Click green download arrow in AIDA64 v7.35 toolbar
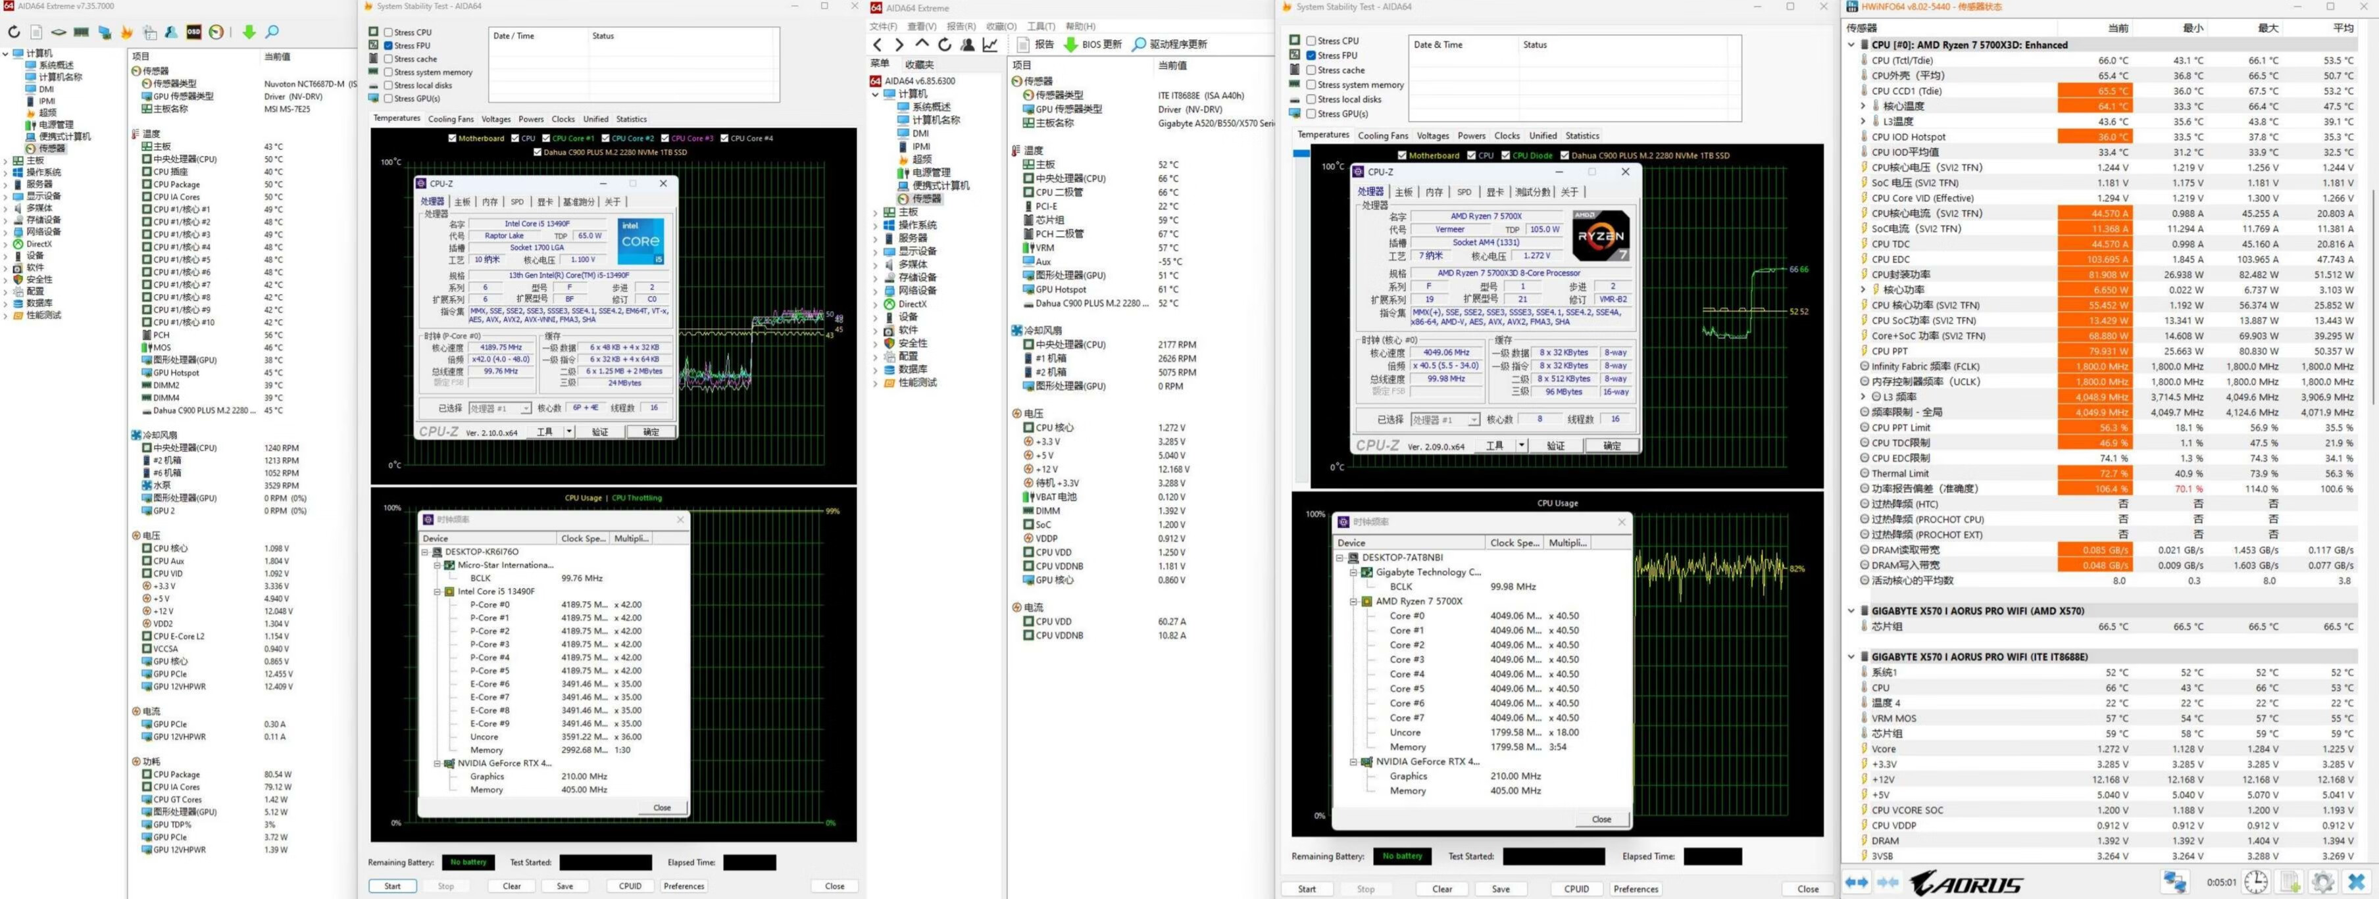Screen dimensions: 2379x899 pos(249,32)
